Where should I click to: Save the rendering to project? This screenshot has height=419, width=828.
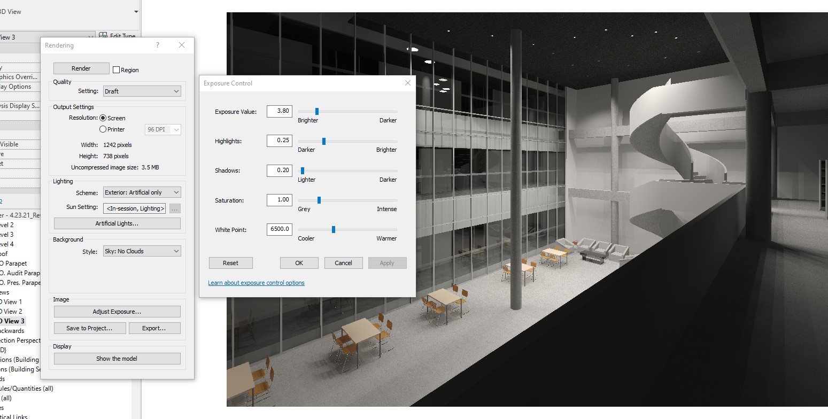click(x=89, y=328)
